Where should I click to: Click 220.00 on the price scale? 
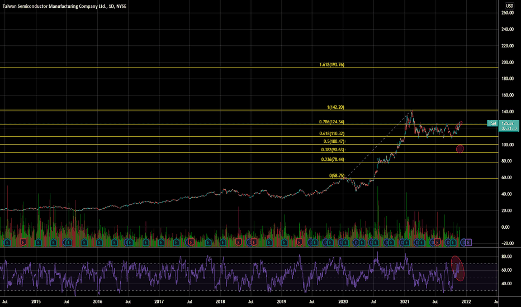(508, 46)
